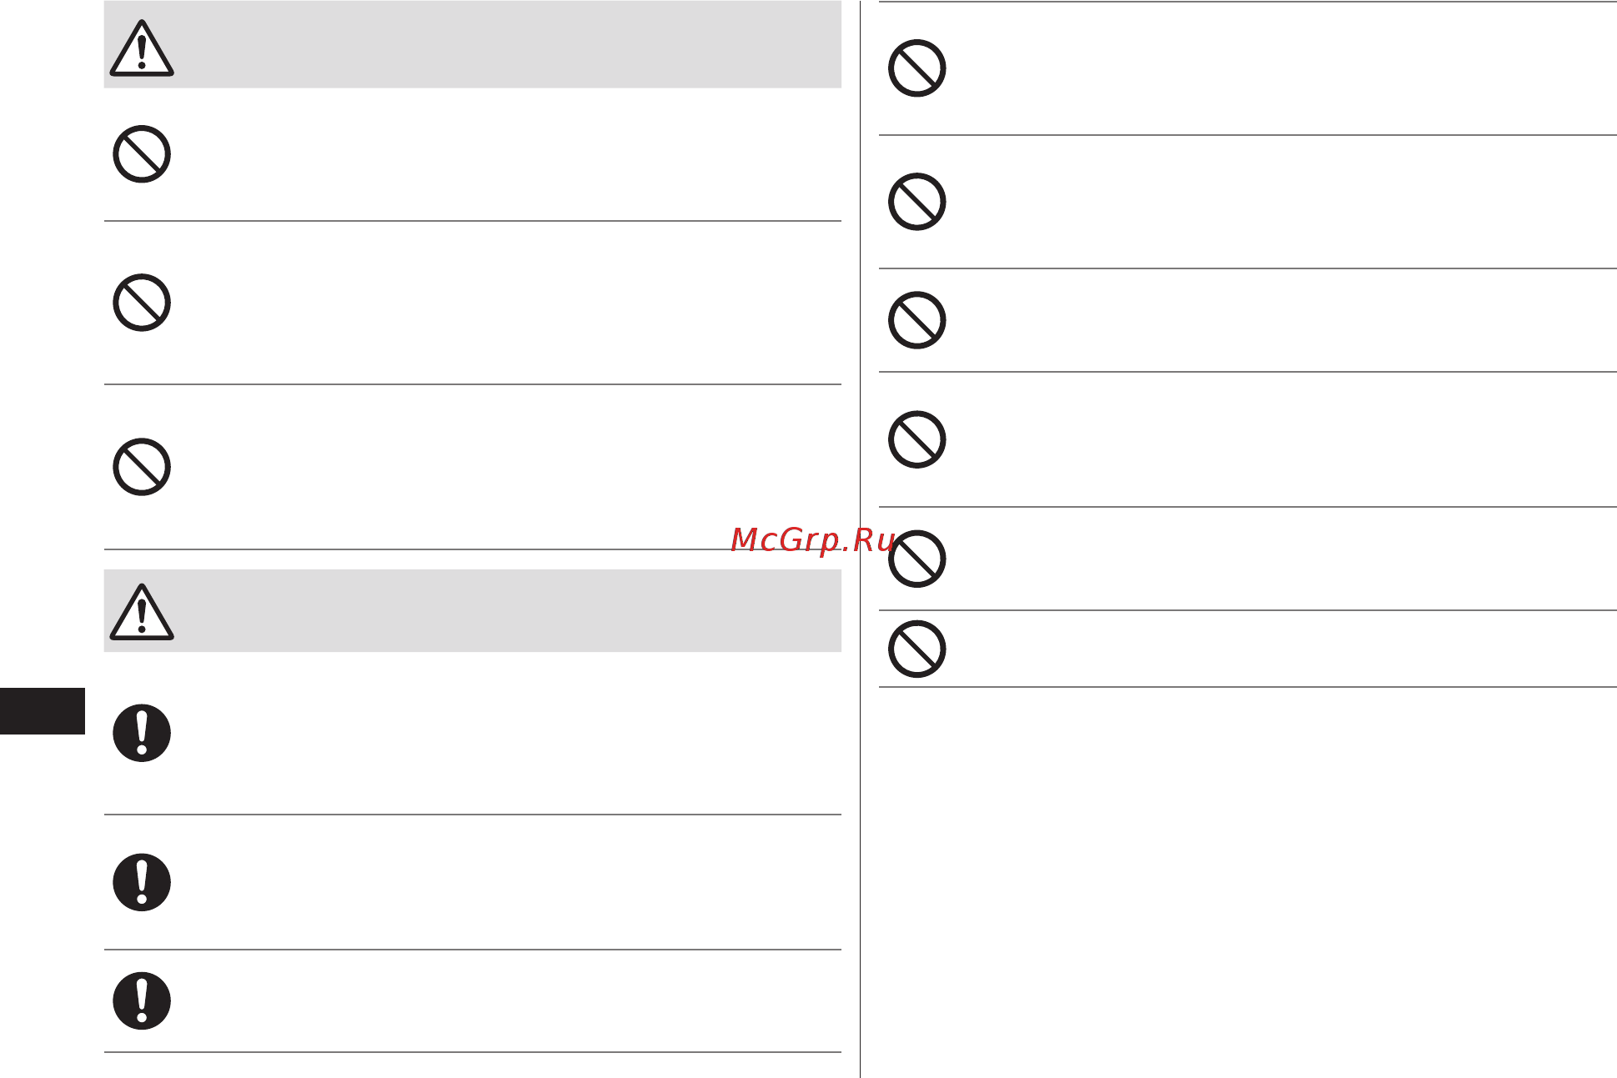Select the third prohibition icon in the right column
The image size is (1617, 1078).
click(x=917, y=320)
